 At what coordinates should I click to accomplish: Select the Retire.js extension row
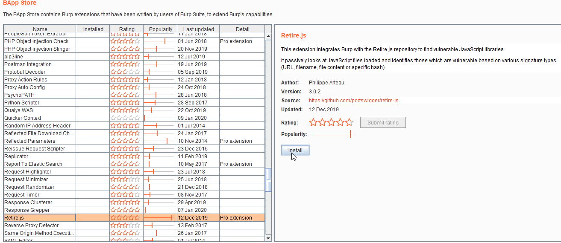pyautogui.click(x=134, y=218)
